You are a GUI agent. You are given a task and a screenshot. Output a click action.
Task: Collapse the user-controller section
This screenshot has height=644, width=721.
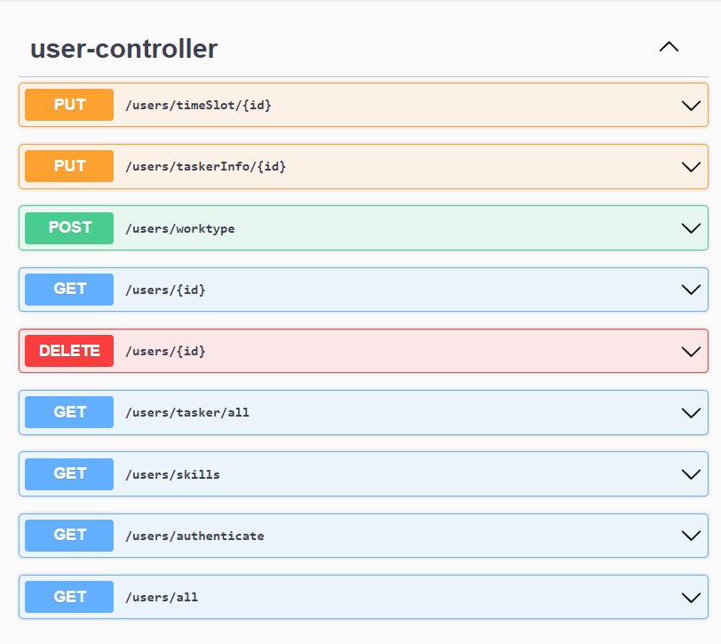(669, 47)
